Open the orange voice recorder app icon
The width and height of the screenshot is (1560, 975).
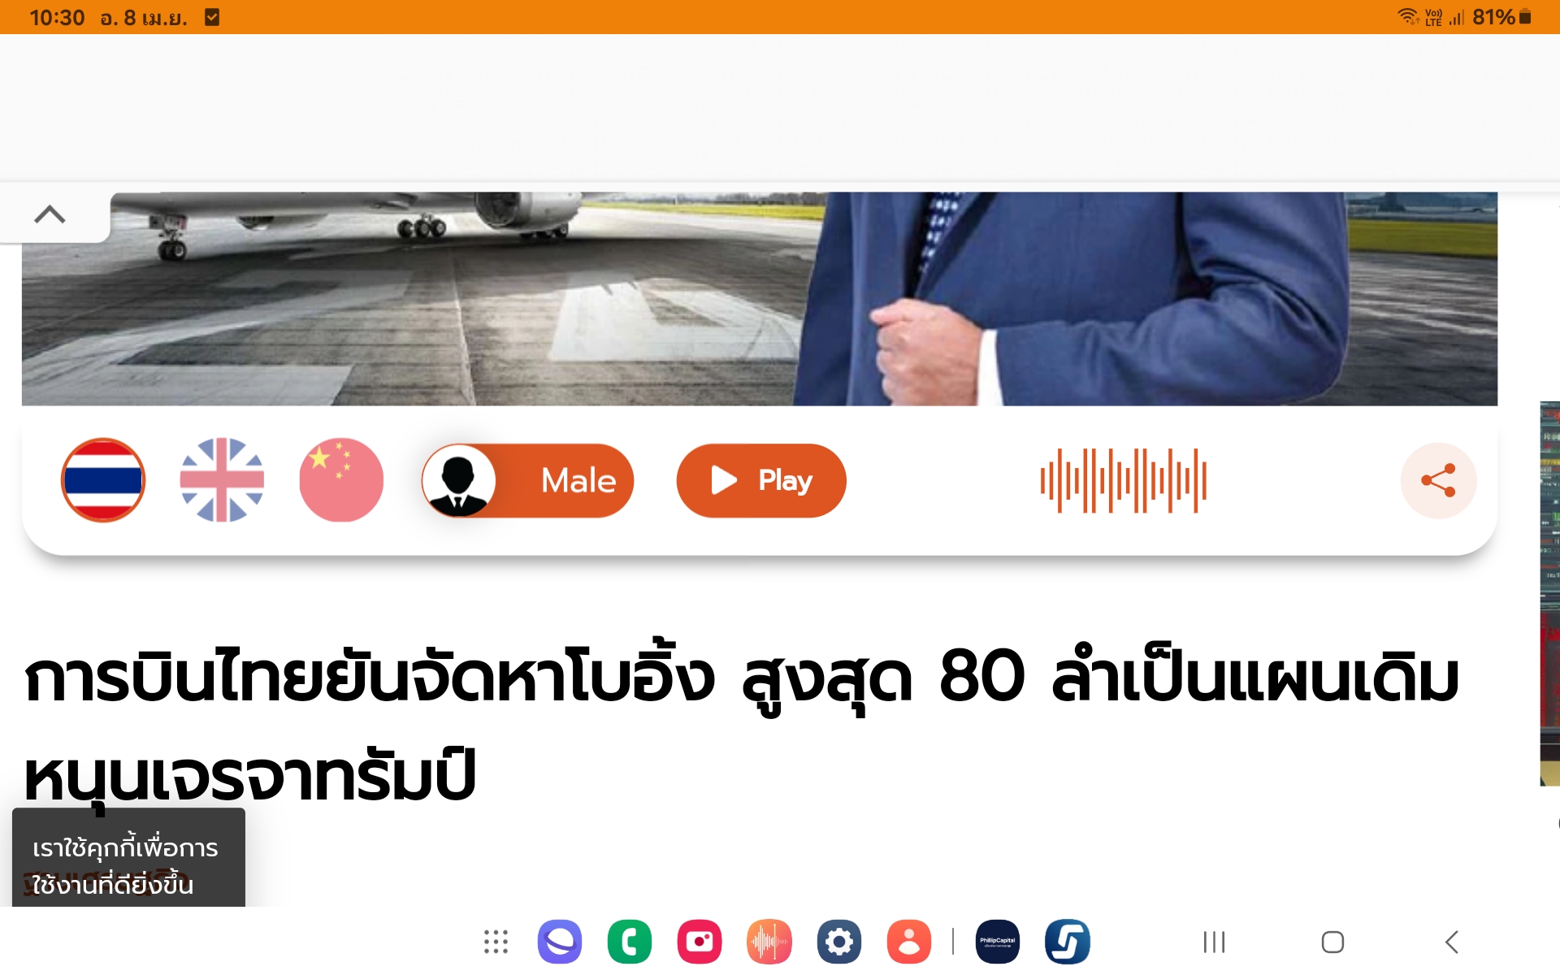pyautogui.click(x=769, y=942)
